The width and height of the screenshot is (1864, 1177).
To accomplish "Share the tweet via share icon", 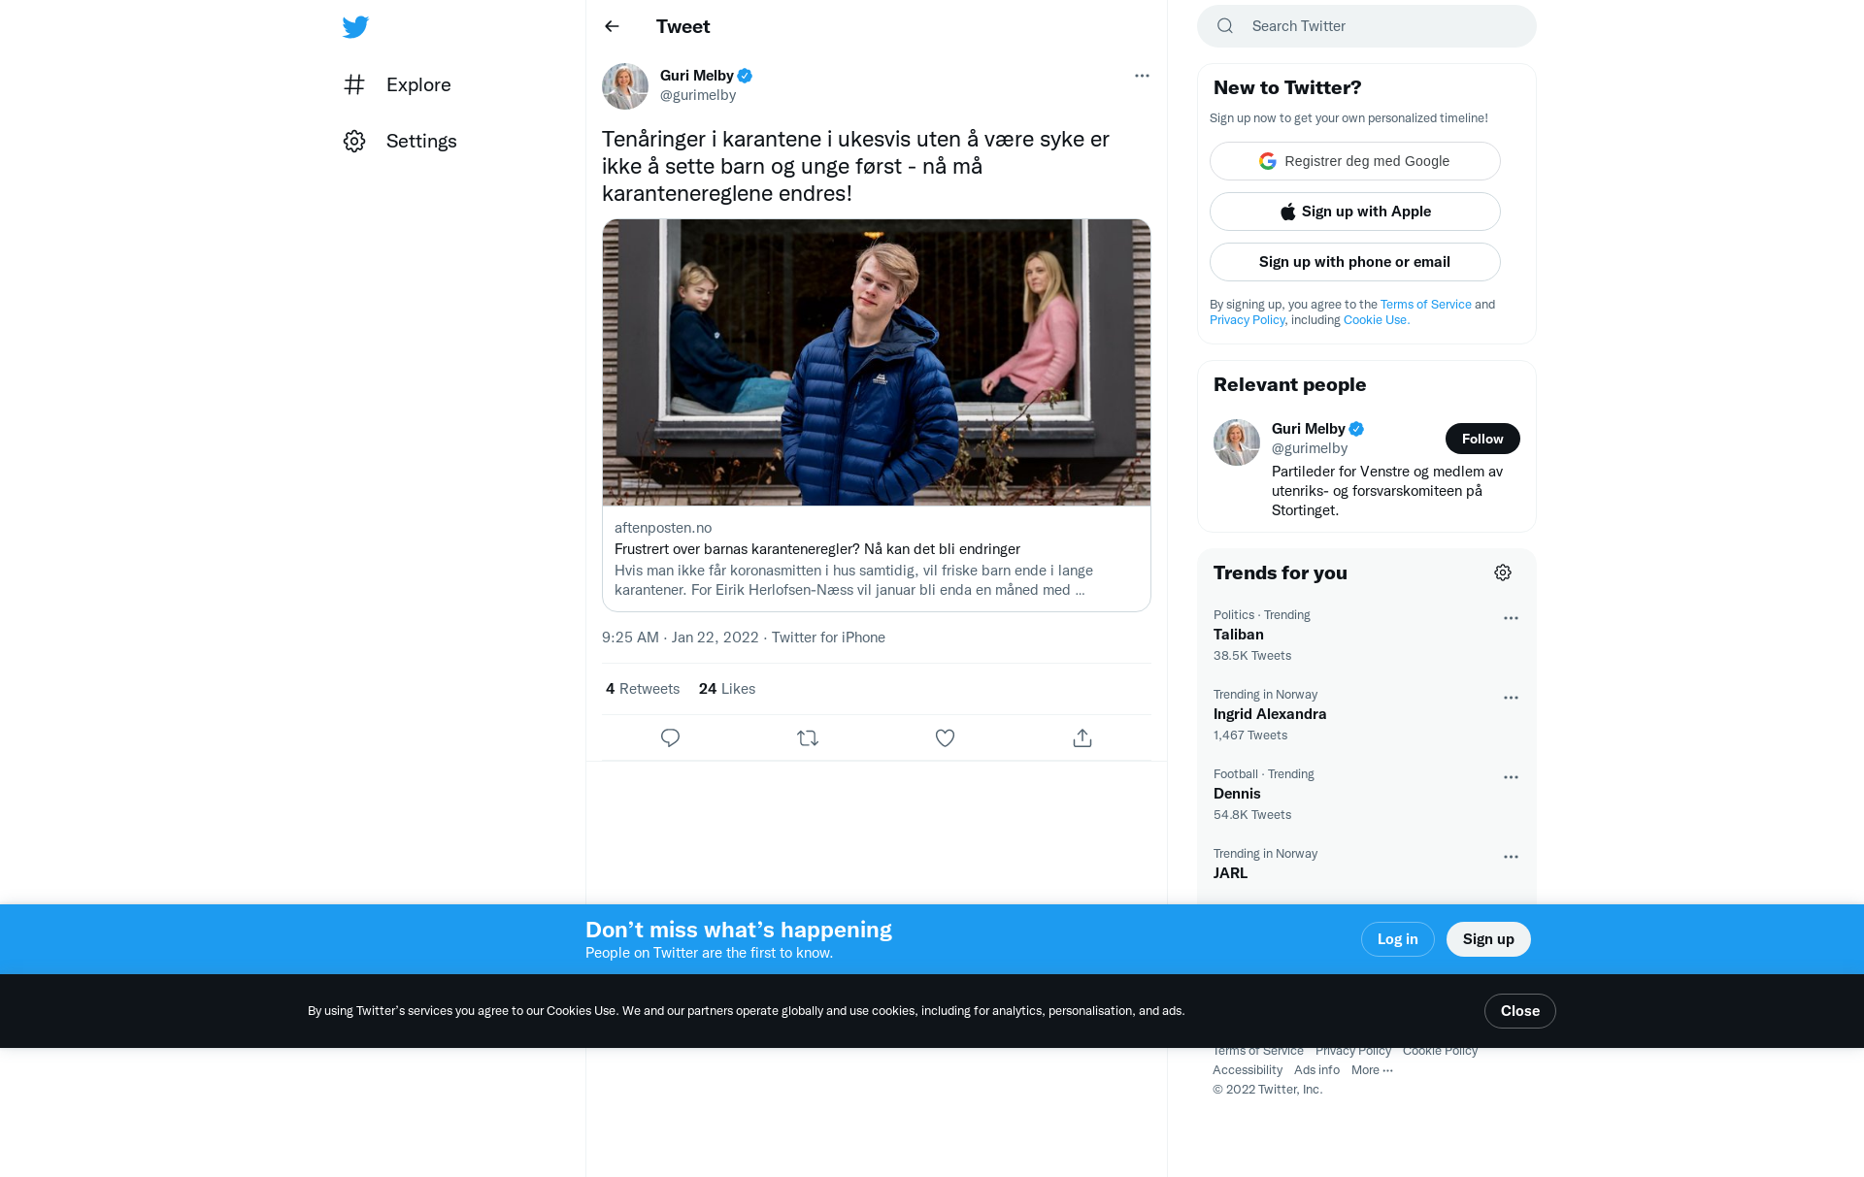I will click(1082, 737).
